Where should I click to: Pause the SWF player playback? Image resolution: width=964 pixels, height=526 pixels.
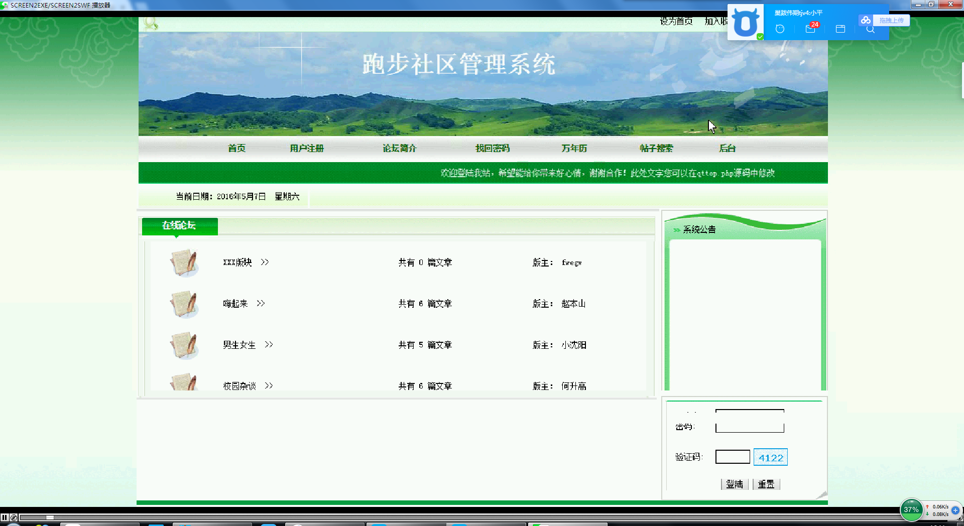tap(5, 517)
